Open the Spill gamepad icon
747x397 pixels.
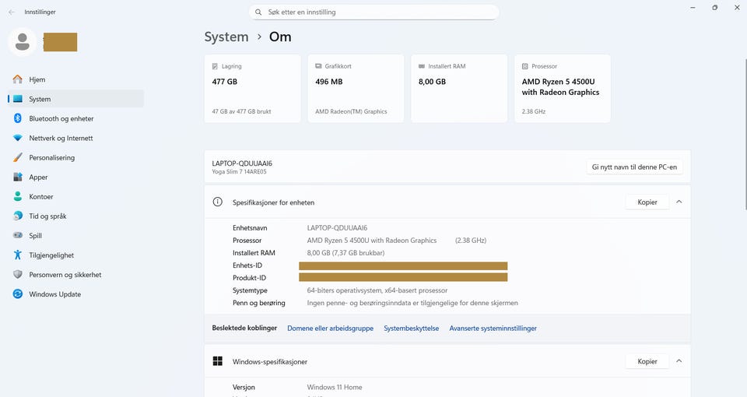[18, 235]
